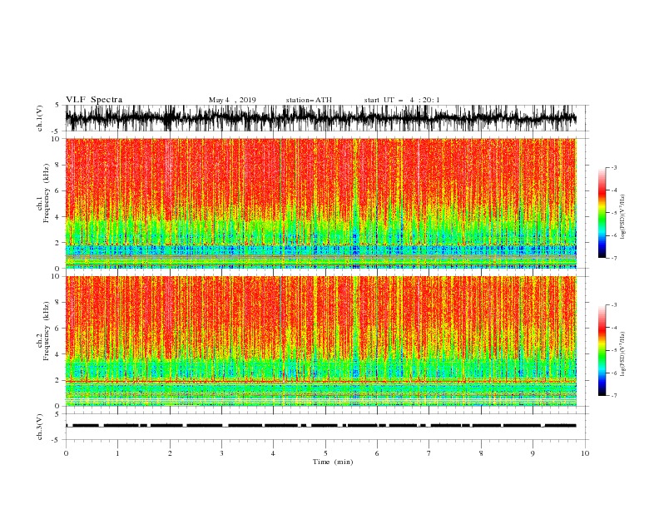Click the ch.2 spectrogram panel
Viewport: 659px width, 509px height.
pos(320,341)
